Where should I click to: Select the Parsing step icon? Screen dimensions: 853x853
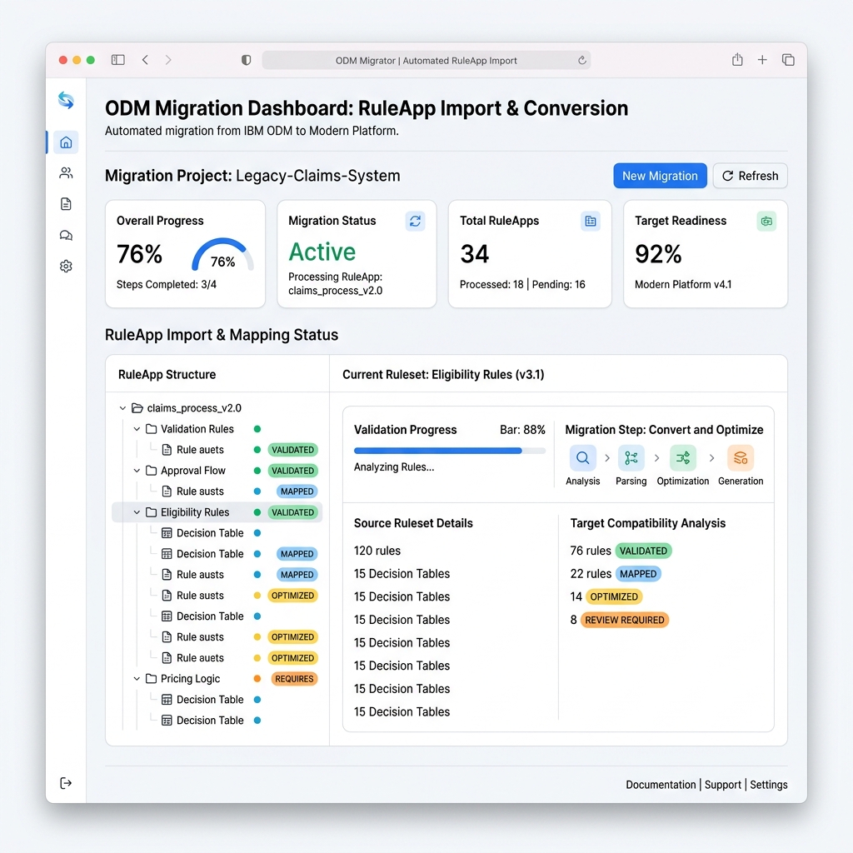click(x=631, y=458)
